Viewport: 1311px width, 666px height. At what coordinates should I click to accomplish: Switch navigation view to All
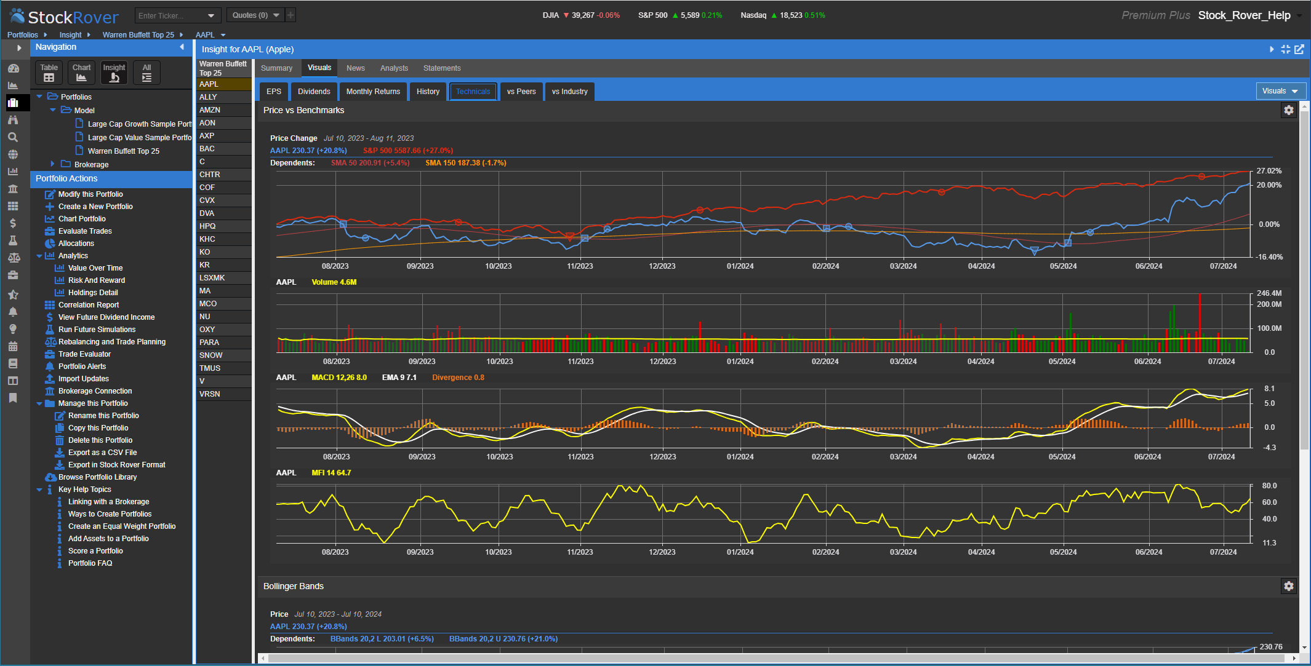click(146, 73)
